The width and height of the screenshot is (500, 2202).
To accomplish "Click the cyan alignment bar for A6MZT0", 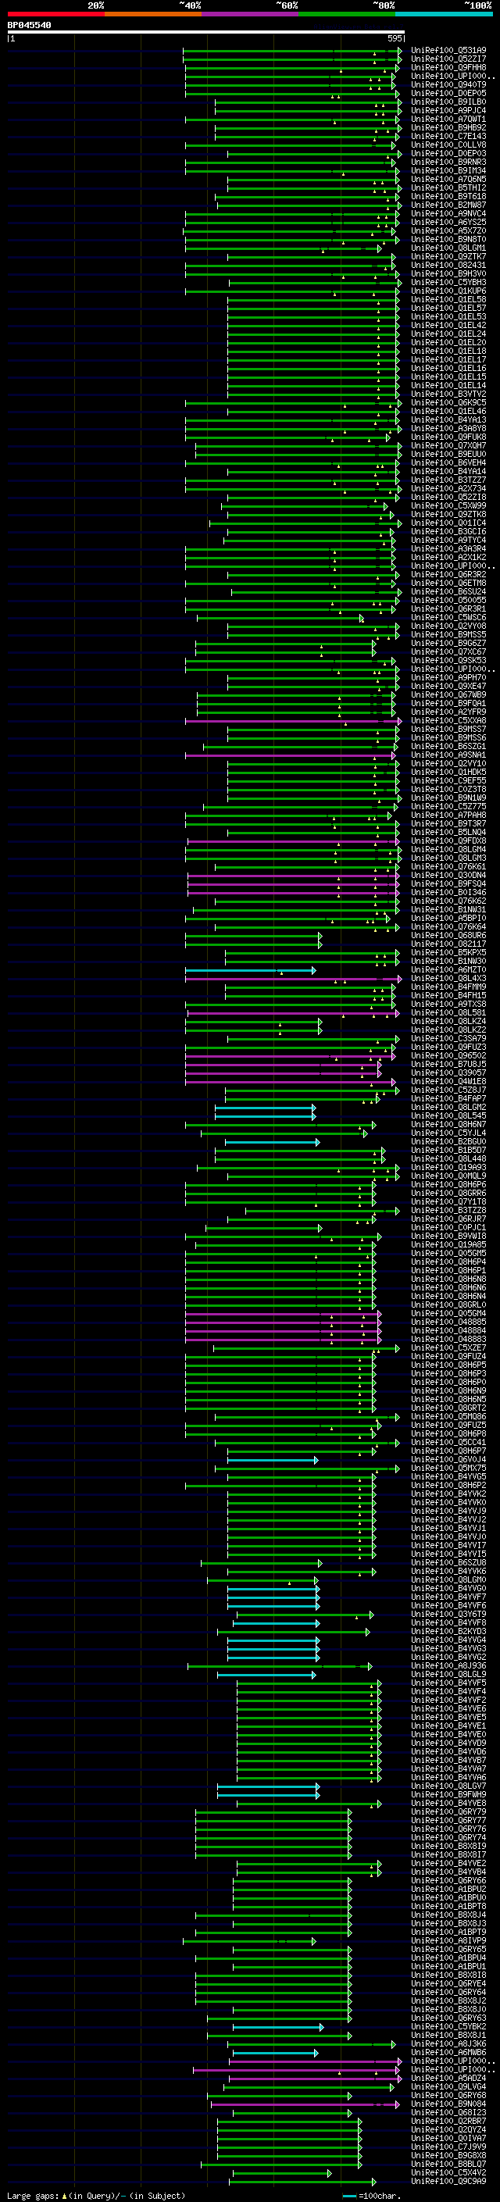I will click(x=251, y=970).
